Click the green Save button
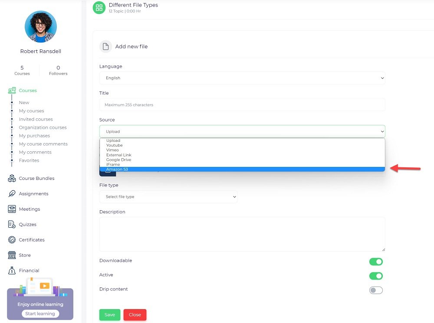 110,315
